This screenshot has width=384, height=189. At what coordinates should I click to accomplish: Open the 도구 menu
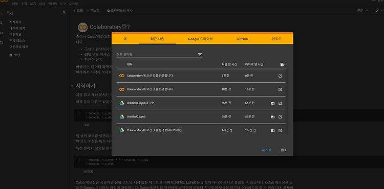[x=63, y=4]
